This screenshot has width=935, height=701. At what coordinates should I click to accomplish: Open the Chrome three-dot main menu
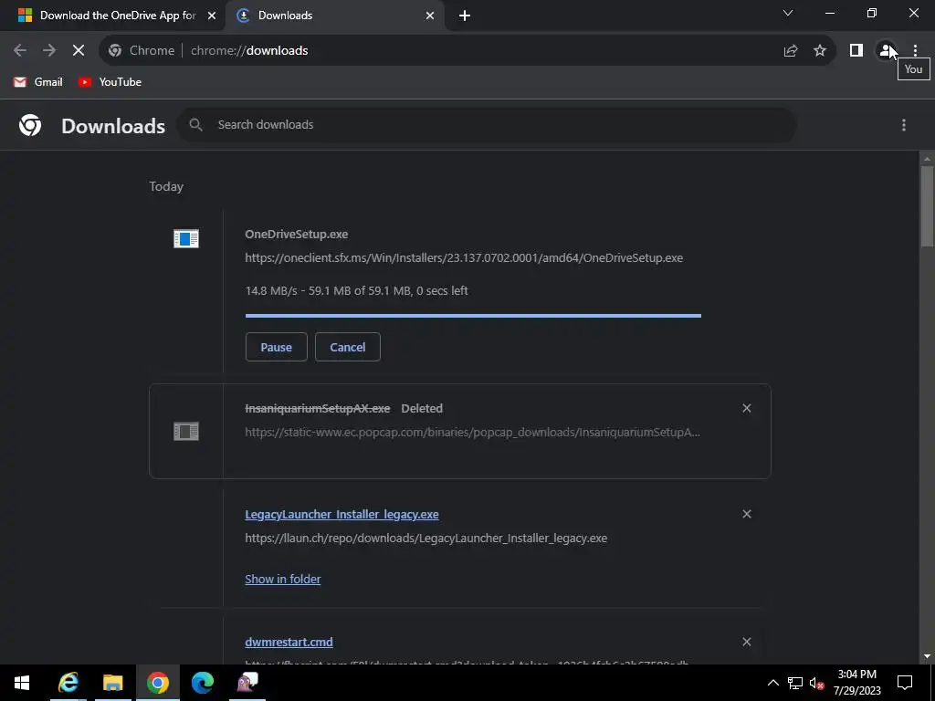coord(915,51)
